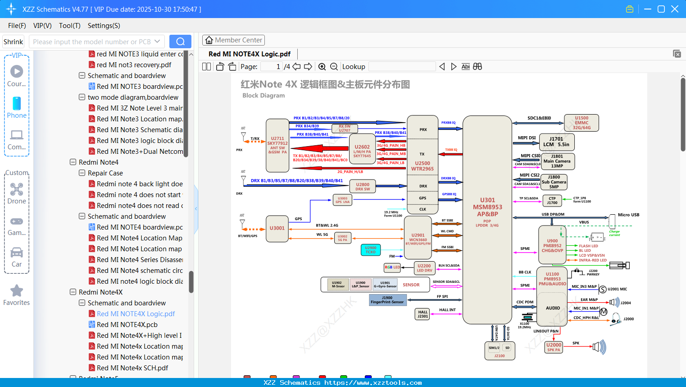Open Favorites with the star icon
This screenshot has height=387, width=686.
pos(17,295)
